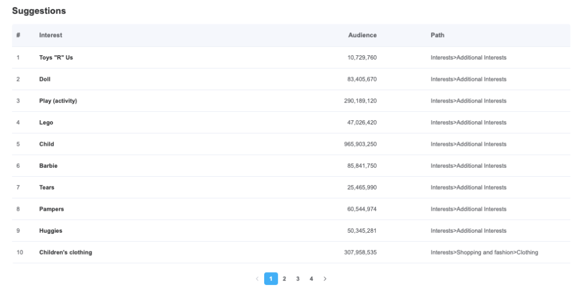Click the path cell in Huggies row
Screen dimensions: 583x291
tap(468, 230)
